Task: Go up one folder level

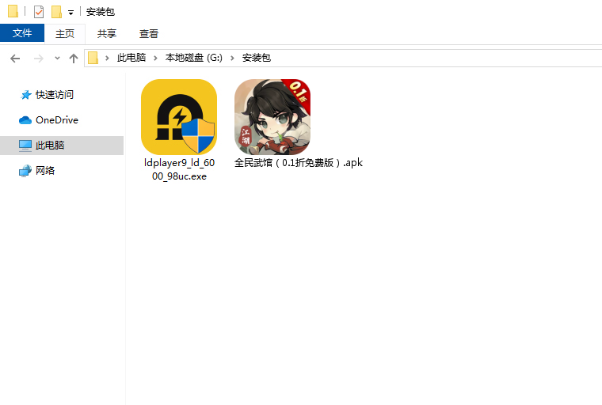Action: pos(74,59)
